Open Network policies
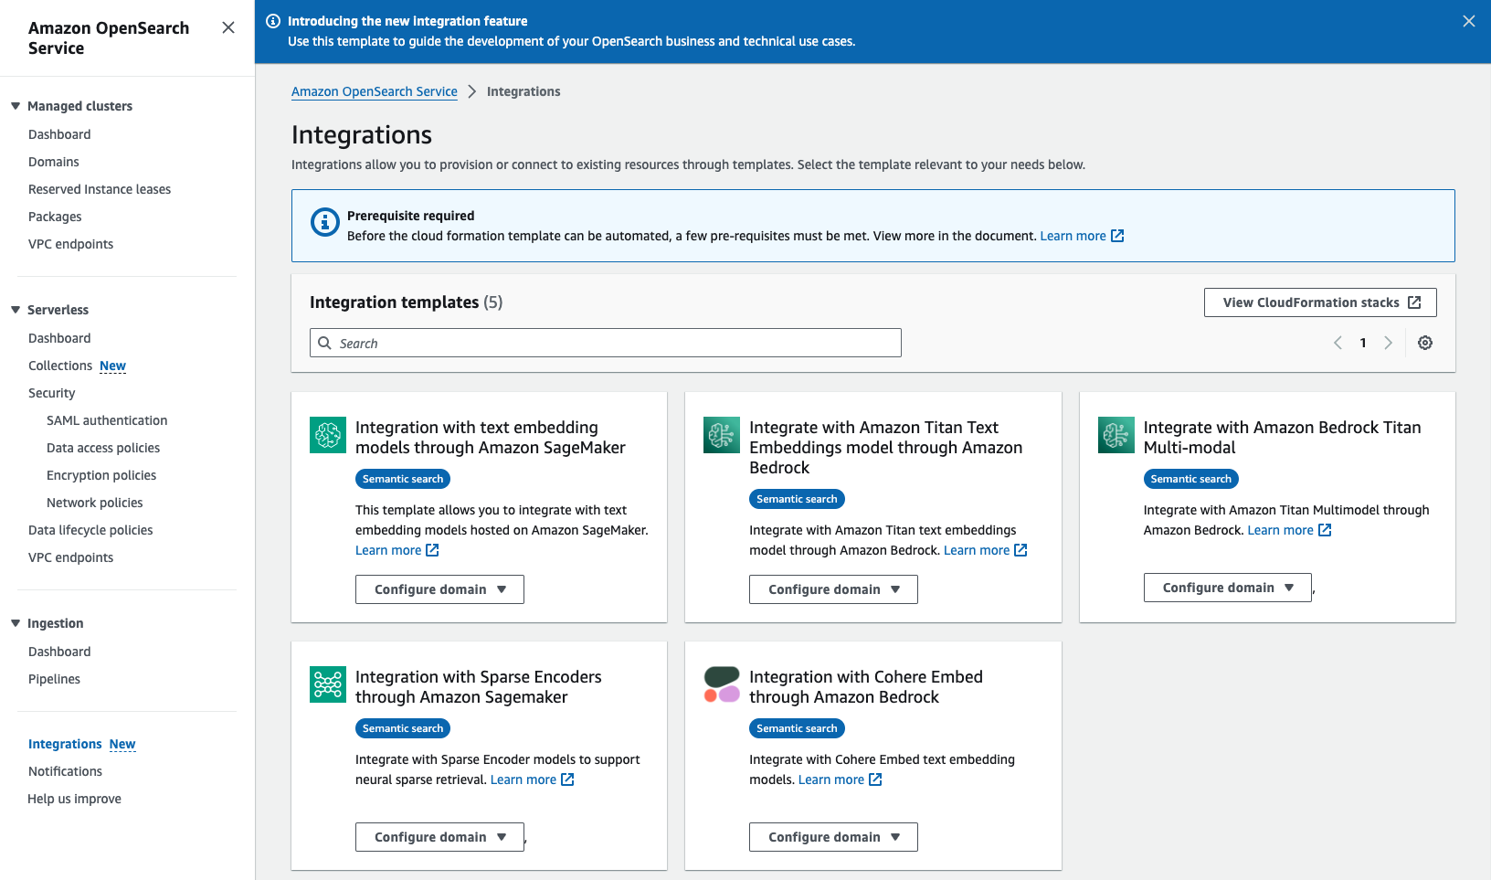 [95, 503]
